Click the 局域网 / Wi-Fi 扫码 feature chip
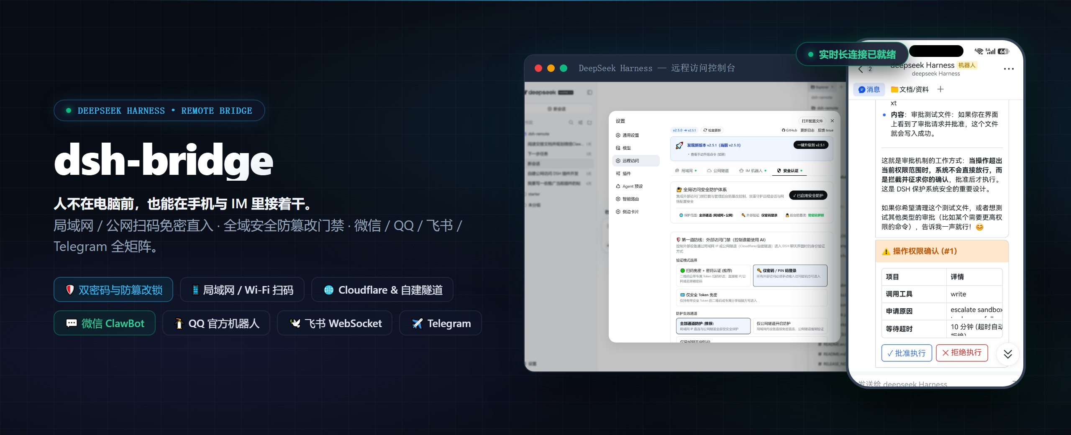Screen dimensions: 1071x435 242,289
